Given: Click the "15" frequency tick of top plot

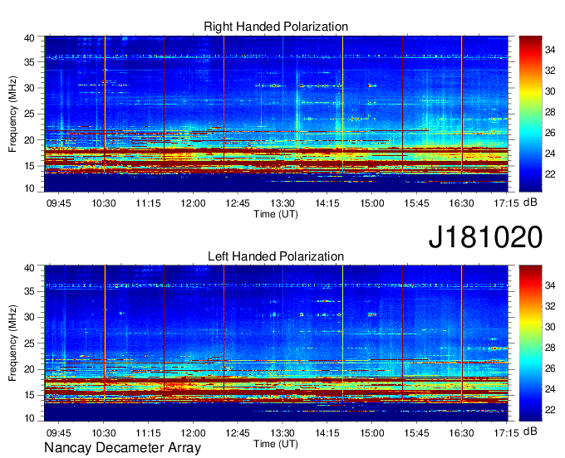Looking at the screenshot, I should (29, 166).
